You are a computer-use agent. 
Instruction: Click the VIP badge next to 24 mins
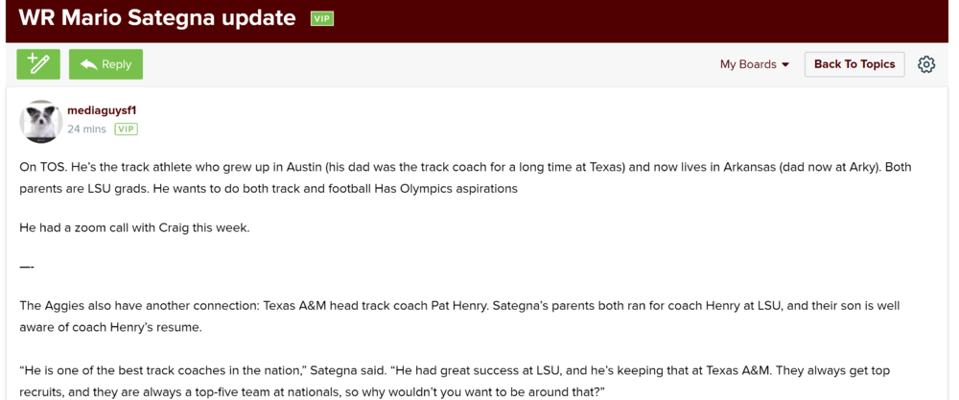pyautogui.click(x=126, y=129)
